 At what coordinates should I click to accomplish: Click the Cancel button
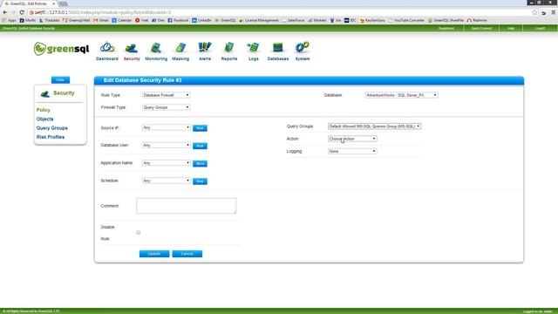point(187,254)
